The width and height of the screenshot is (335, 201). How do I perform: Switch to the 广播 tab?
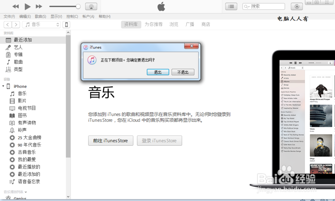click(x=190, y=24)
